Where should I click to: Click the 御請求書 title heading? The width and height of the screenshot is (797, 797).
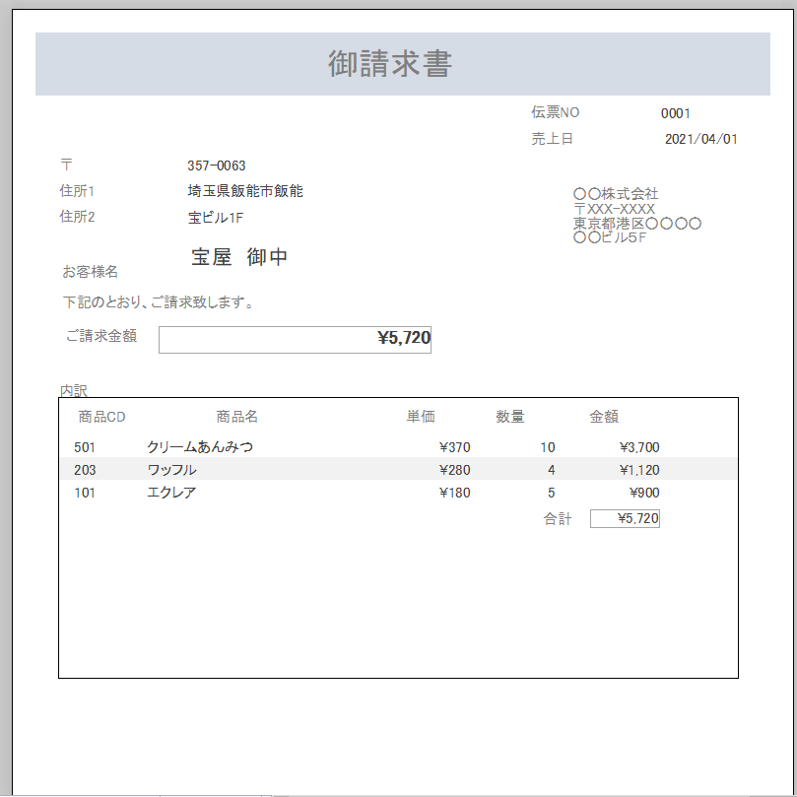390,64
